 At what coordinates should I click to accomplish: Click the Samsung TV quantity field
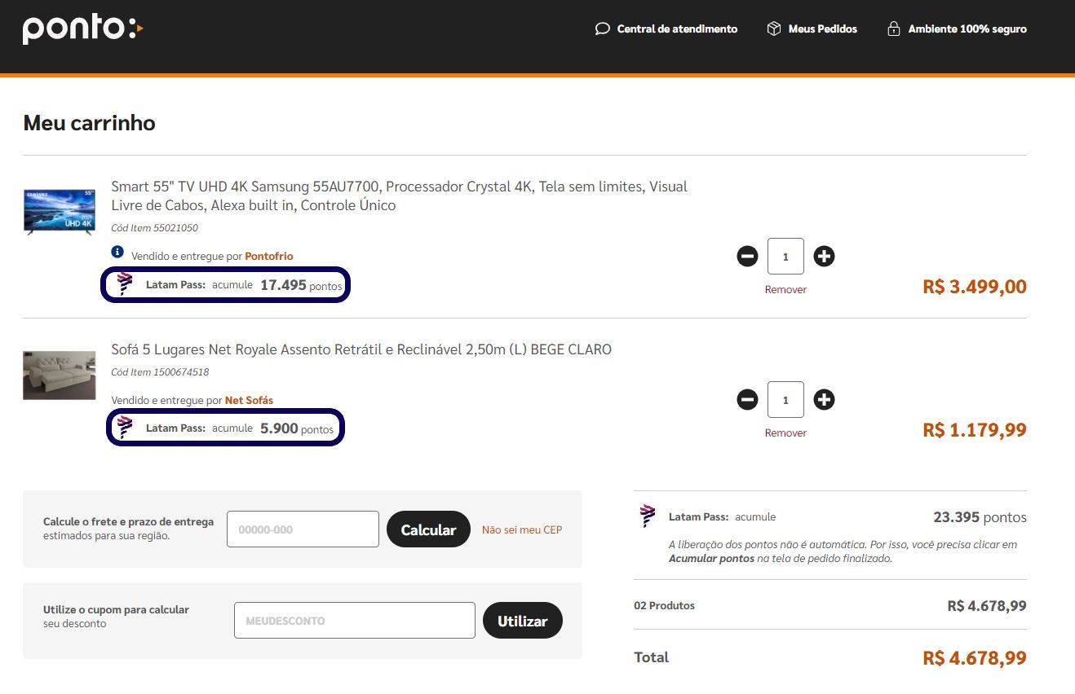click(x=785, y=257)
